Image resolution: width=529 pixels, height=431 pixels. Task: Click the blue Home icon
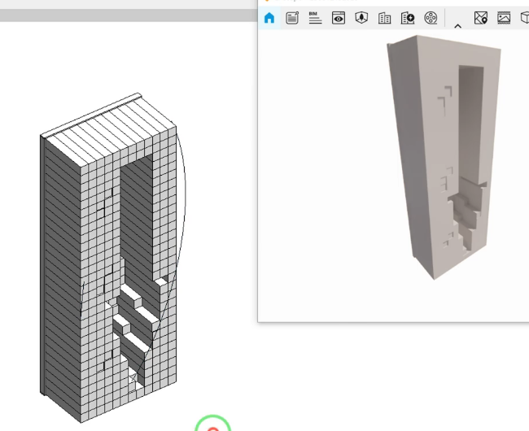coord(269,18)
